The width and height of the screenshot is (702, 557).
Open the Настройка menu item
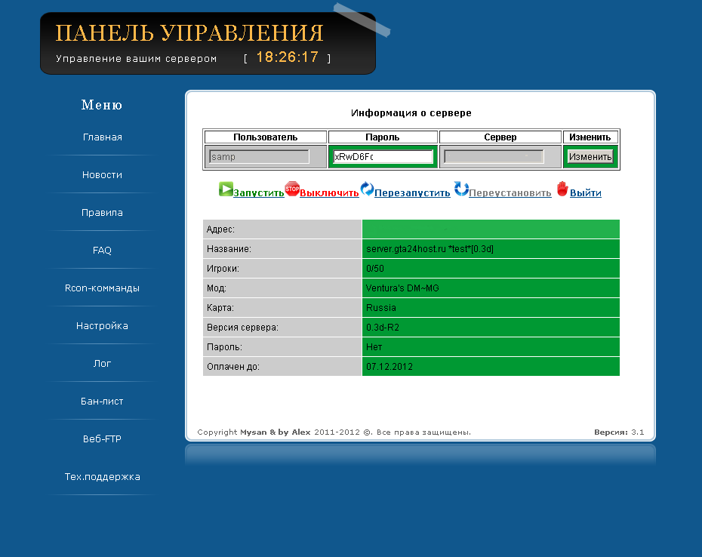102,326
